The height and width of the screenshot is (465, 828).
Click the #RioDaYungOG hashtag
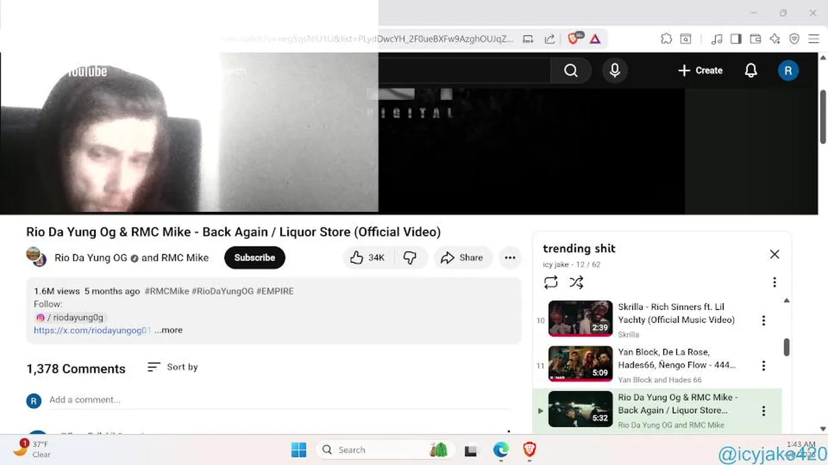[x=223, y=291]
